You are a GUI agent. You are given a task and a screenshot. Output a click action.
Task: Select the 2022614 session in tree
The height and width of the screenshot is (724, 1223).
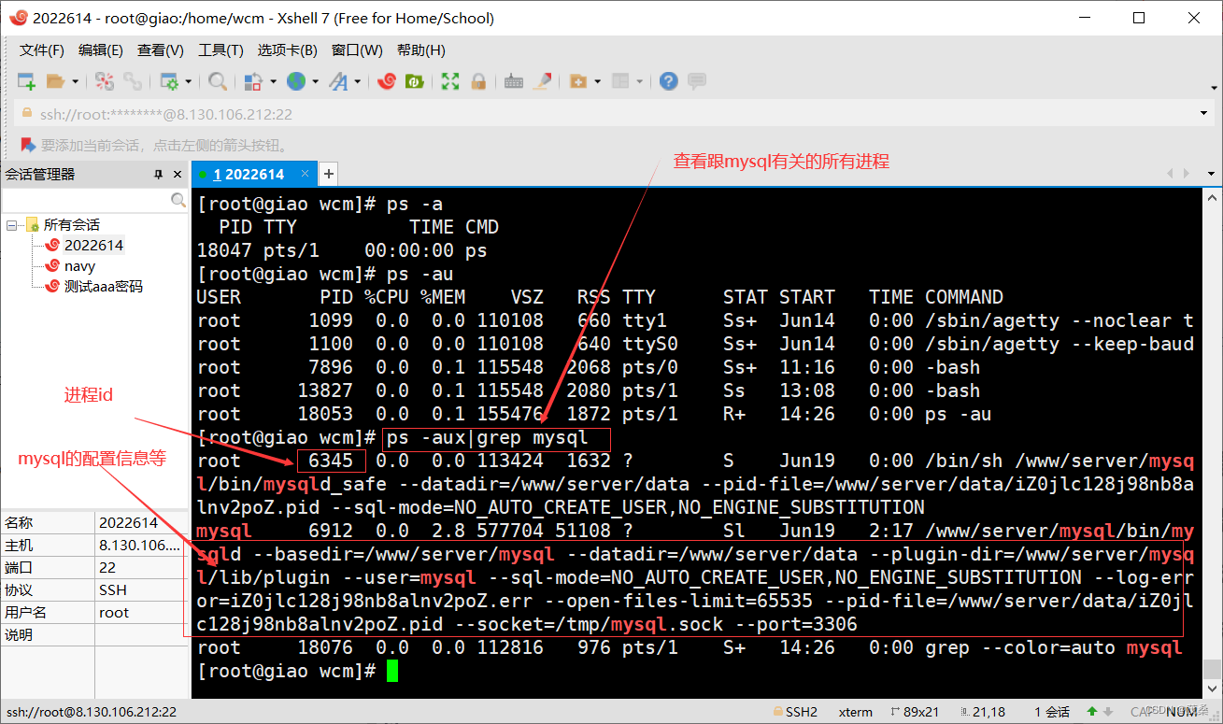[x=93, y=246]
